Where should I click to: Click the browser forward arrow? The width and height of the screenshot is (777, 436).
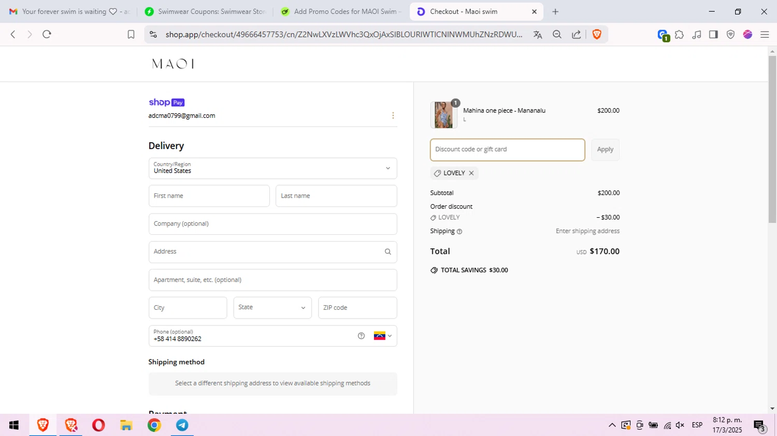pyautogui.click(x=30, y=34)
